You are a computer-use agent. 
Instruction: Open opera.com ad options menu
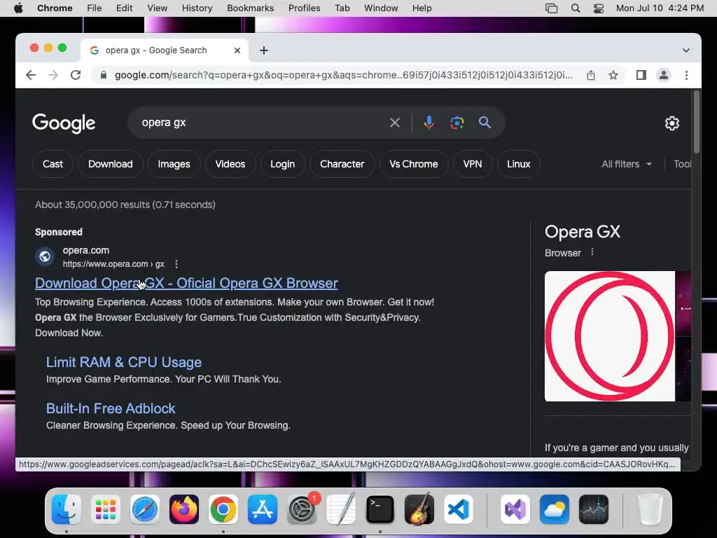pos(176,264)
